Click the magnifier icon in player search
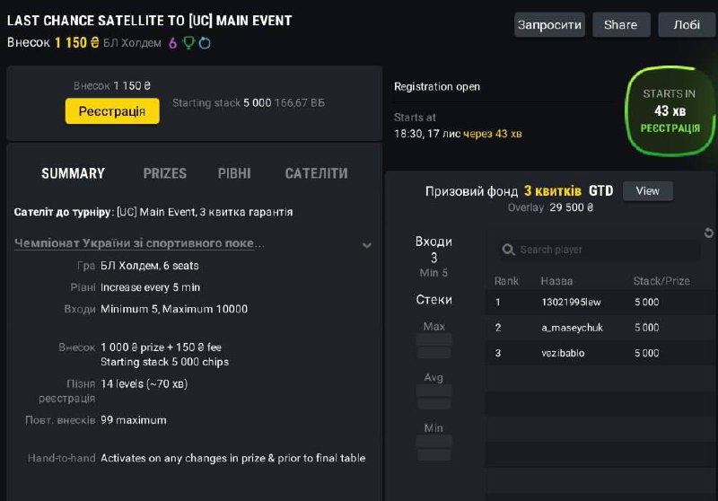The width and height of the screenshot is (718, 501). click(x=508, y=250)
